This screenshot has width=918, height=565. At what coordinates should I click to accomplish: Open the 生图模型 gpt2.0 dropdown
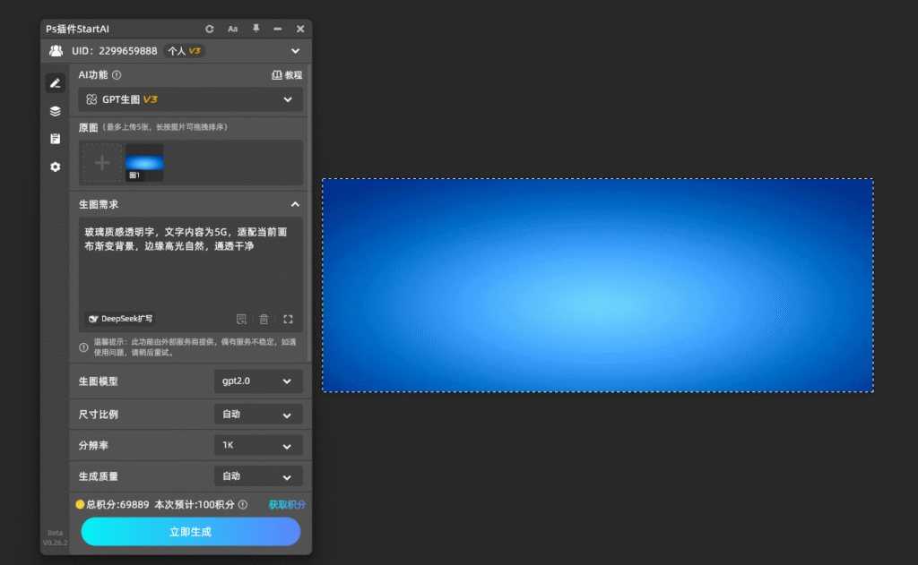[x=258, y=381]
